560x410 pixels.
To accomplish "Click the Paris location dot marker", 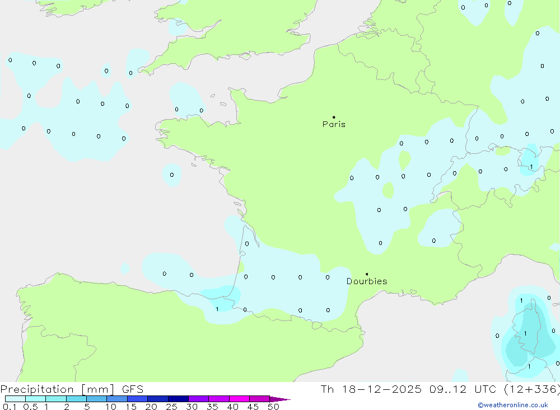I will tap(334, 117).
